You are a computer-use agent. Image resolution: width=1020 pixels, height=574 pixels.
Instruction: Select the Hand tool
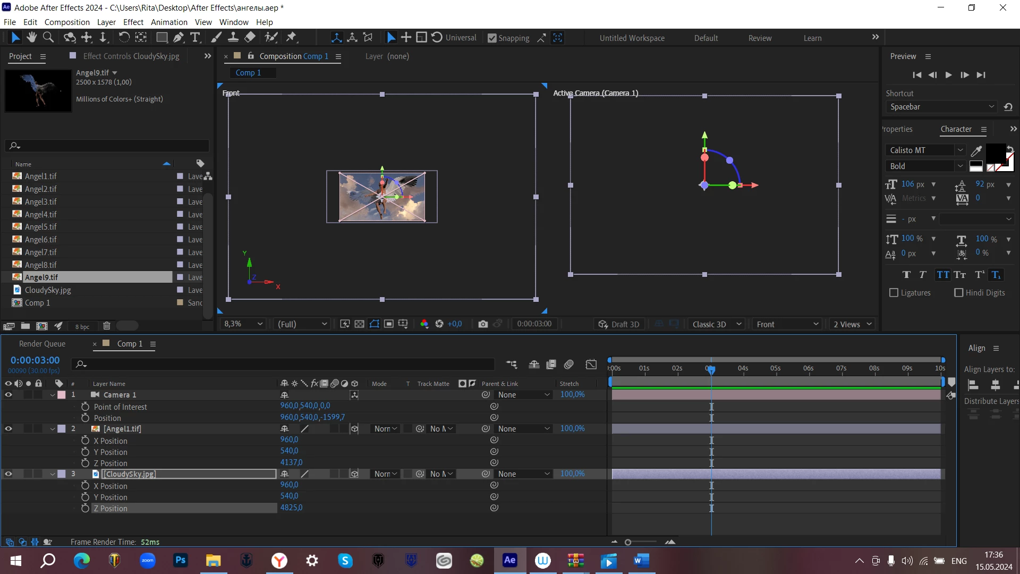(32, 37)
